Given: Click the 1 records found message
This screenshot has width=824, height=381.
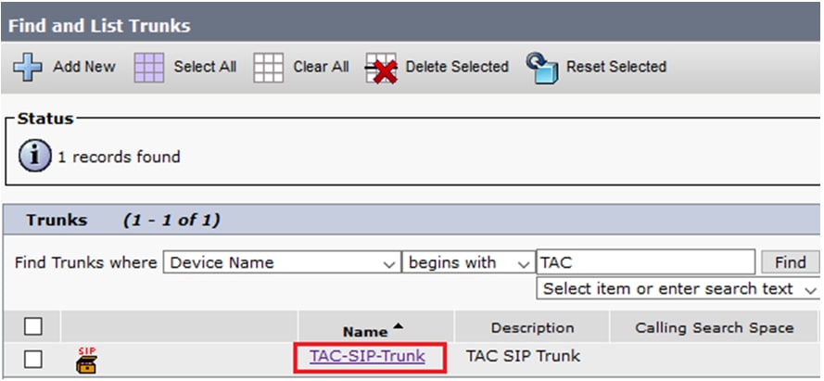Looking at the screenshot, I should point(119,157).
